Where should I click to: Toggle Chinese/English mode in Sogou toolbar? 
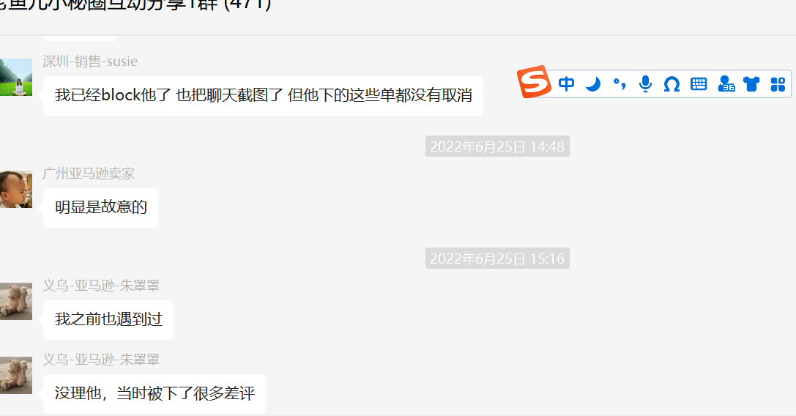(x=566, y=83)
